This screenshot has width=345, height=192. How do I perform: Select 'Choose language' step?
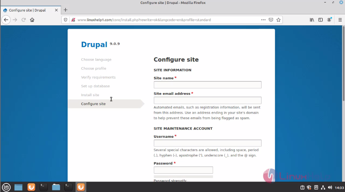click(x=96, y=60)
